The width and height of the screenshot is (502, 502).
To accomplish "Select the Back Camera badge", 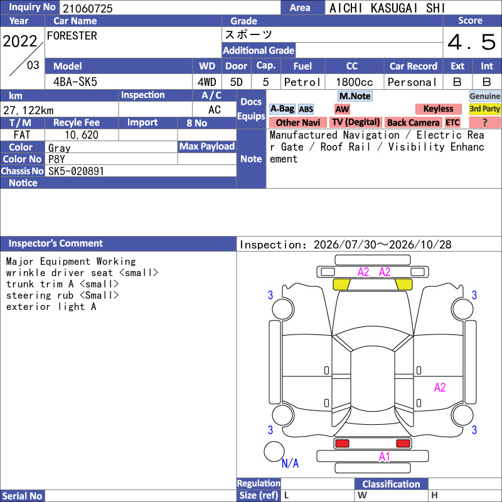I will click(413, 122).
